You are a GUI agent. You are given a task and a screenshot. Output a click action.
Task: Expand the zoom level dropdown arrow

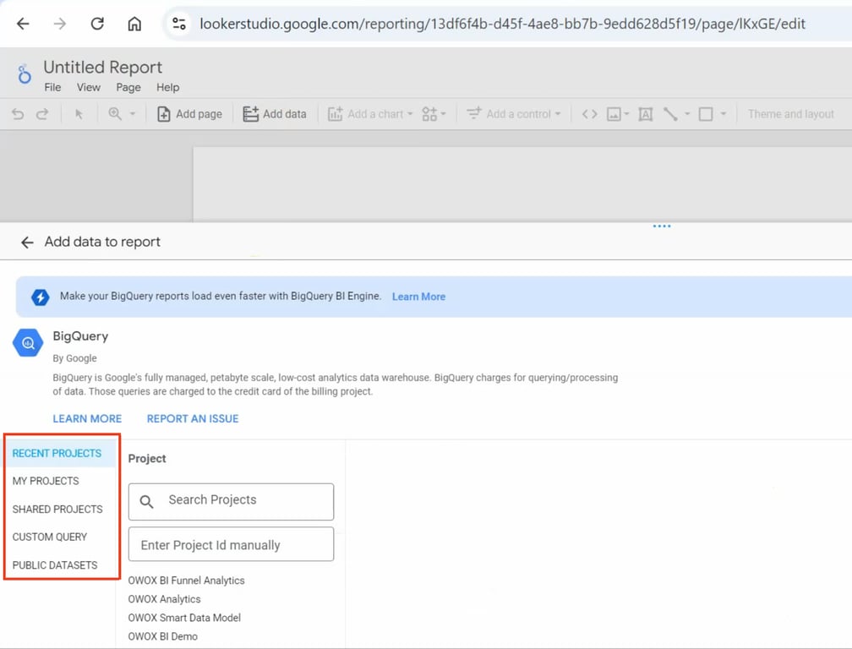coord(132,114)
